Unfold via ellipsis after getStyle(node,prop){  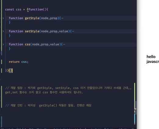[x=62, y=18]
